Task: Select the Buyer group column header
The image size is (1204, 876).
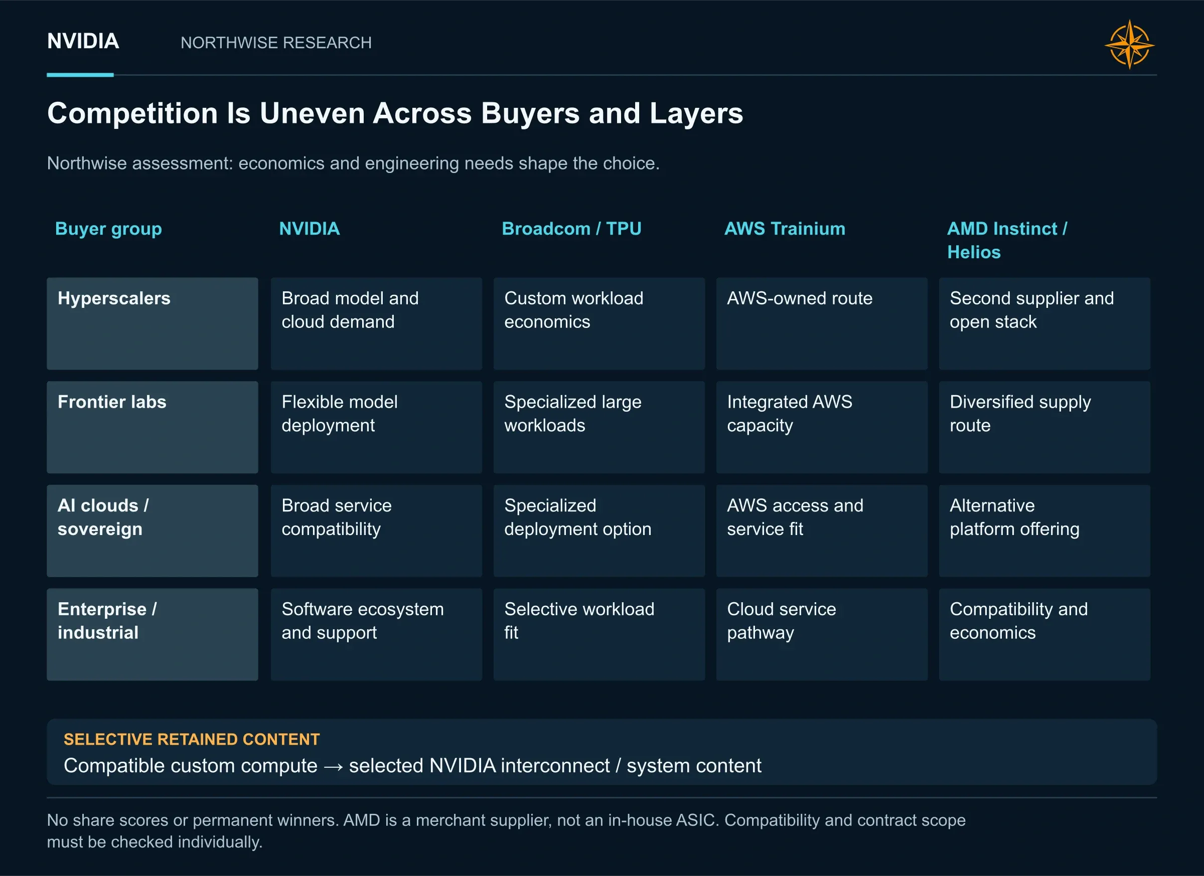Action: pyautogui.click(x=108, y=229)
